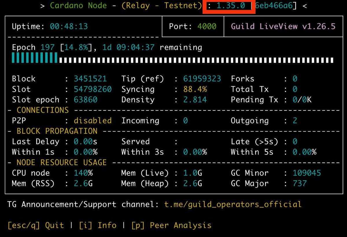Select the Last Delay value 0.00s
The height and width of the screenshot is (237, 347).
tap(86, 142)
